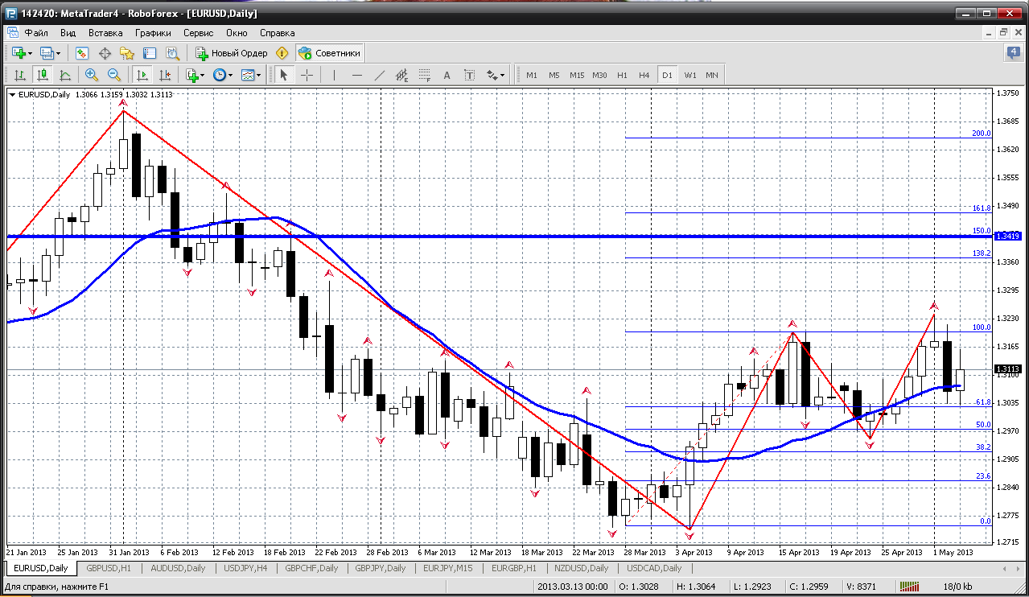This screenshot has height=597, width=1029.
Task: Open the chat notification icon showing 4
Action: pos(1014,53)
